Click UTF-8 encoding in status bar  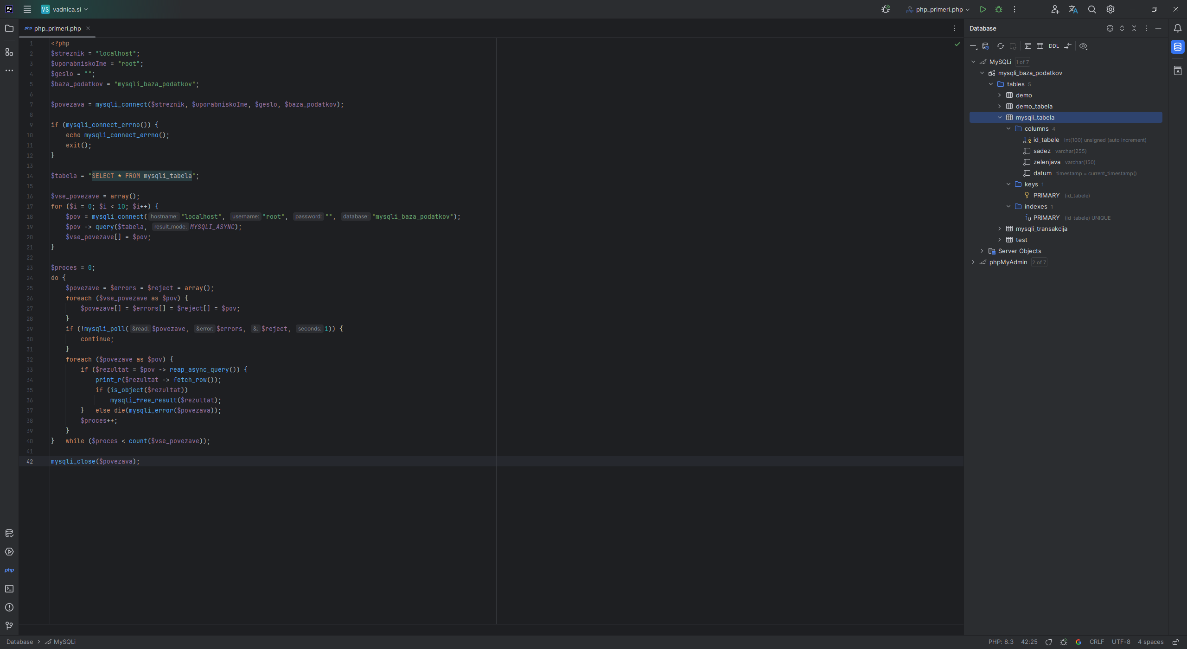pos(1121,642)
